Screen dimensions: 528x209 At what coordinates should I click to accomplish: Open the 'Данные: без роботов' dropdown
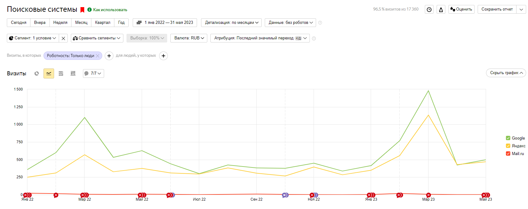[291, 23]
